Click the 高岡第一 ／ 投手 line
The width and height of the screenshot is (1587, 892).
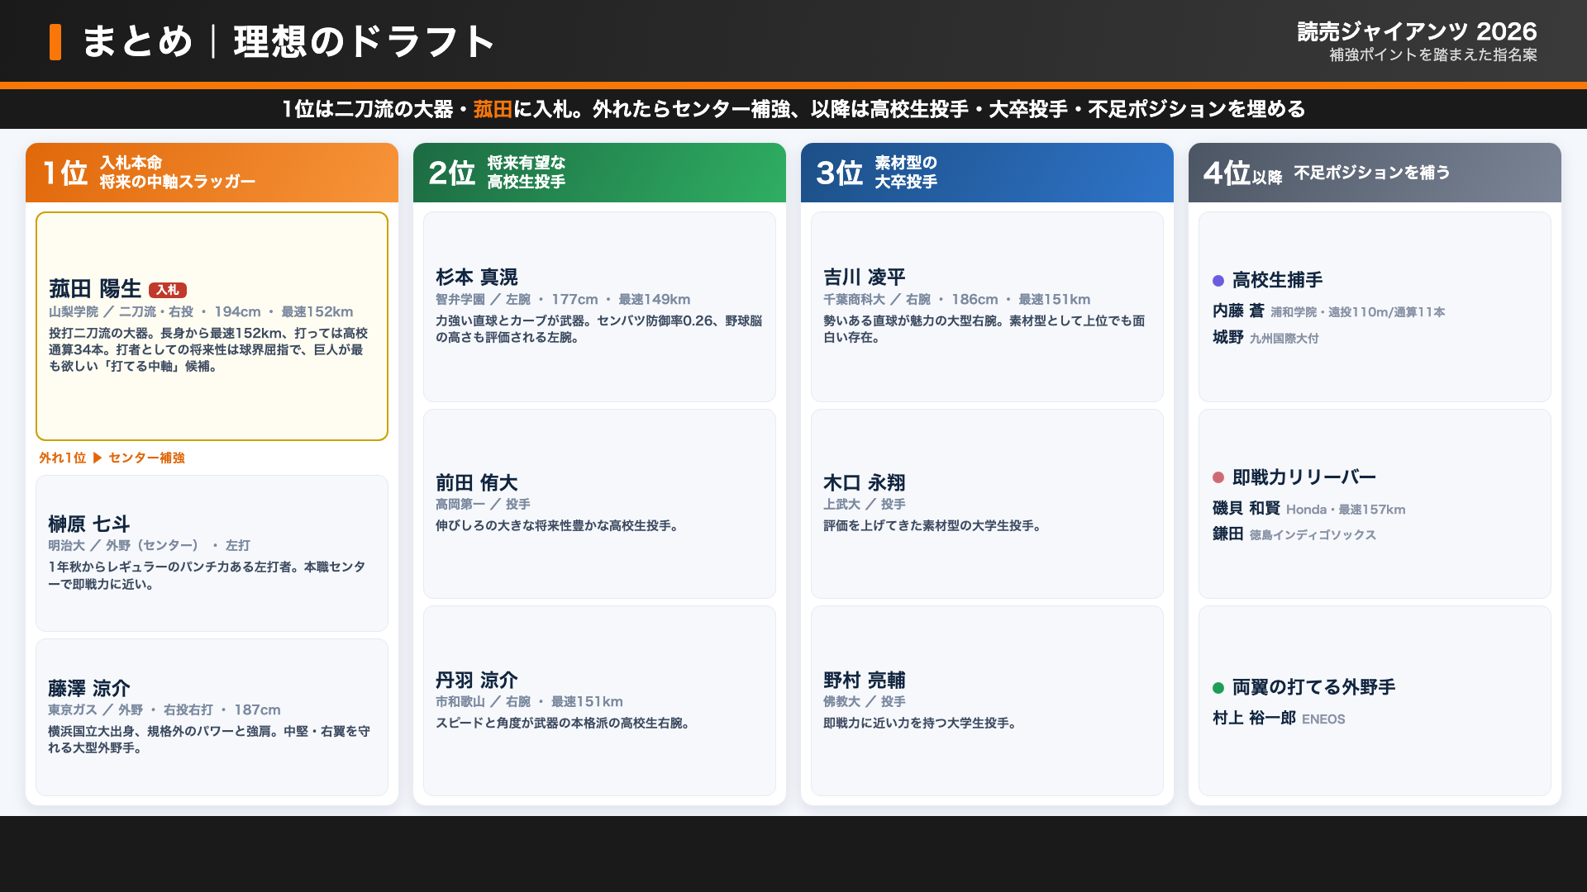click(x=483, y=504)
